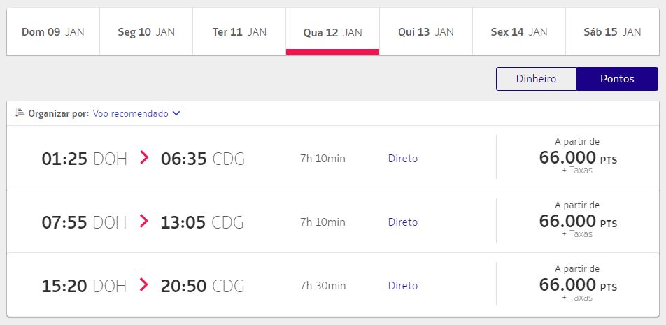Click the sort icon beside Organizar por
Image resolution: width=666 pixels, height=325 pixels.
20,113
